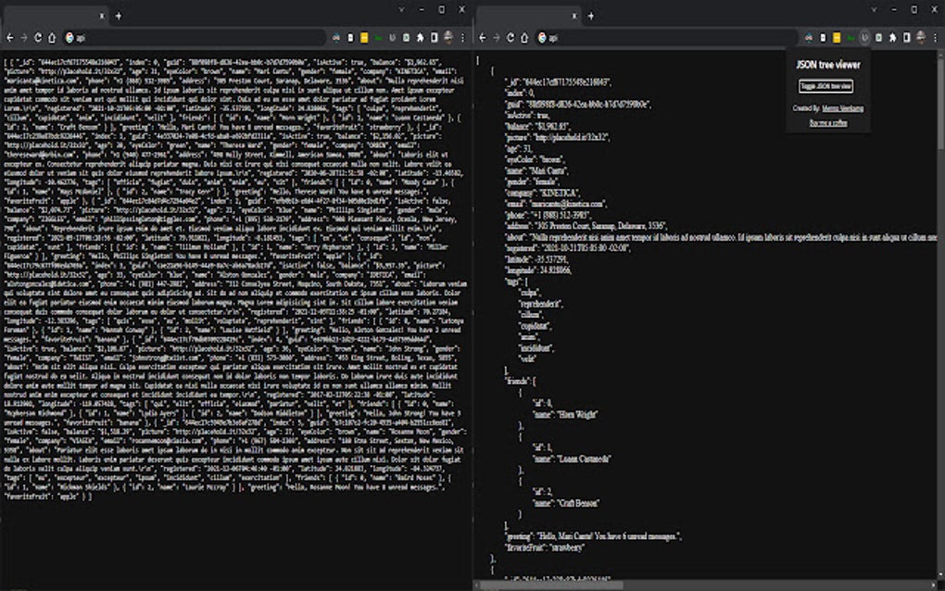Click the back navigation arrow in left window
This screenshot has width=945, height=591.
pos(8,39)
